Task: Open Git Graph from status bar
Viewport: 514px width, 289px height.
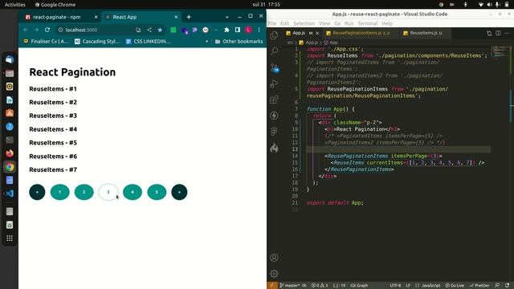Action: tap(359, 286)
